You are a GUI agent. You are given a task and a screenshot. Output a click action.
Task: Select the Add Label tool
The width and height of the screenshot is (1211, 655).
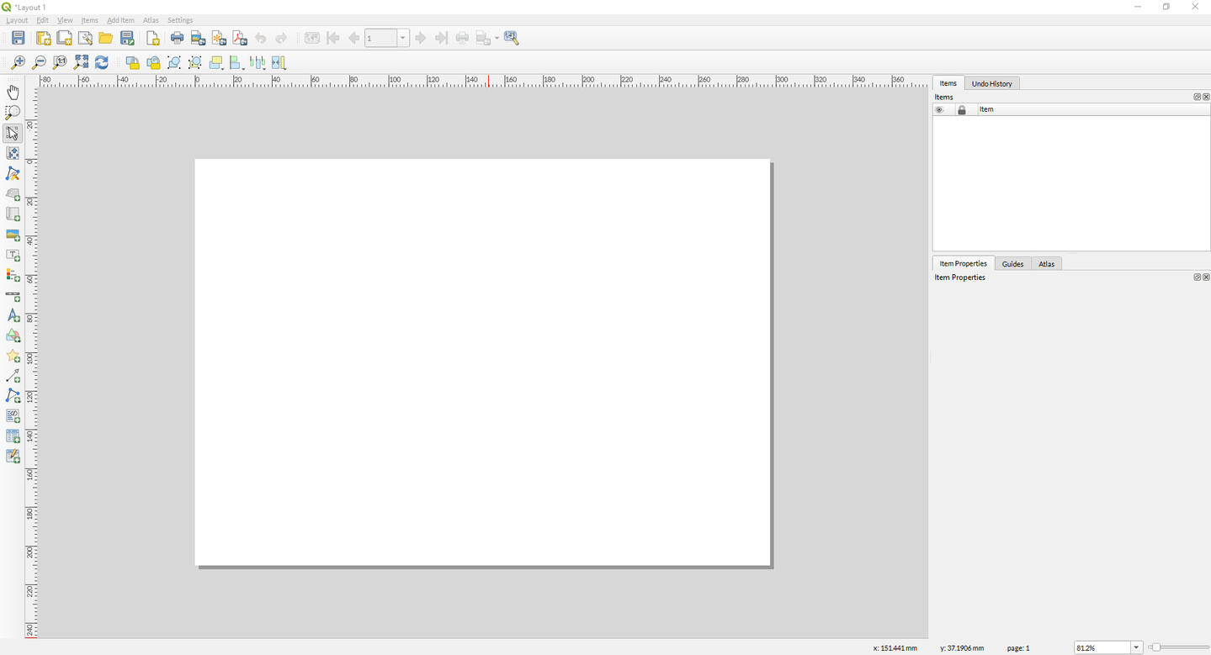coord(13,255)
